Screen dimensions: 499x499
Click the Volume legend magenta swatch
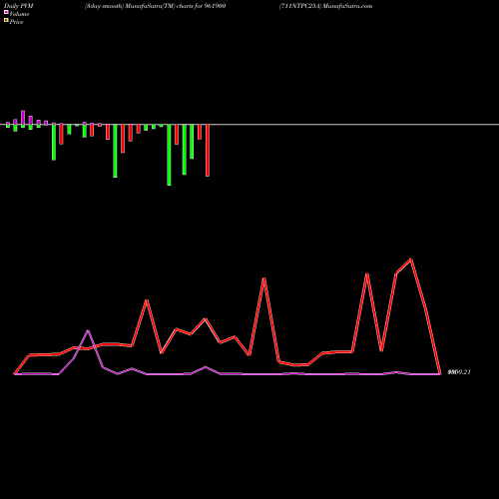(x=6, y=12)
